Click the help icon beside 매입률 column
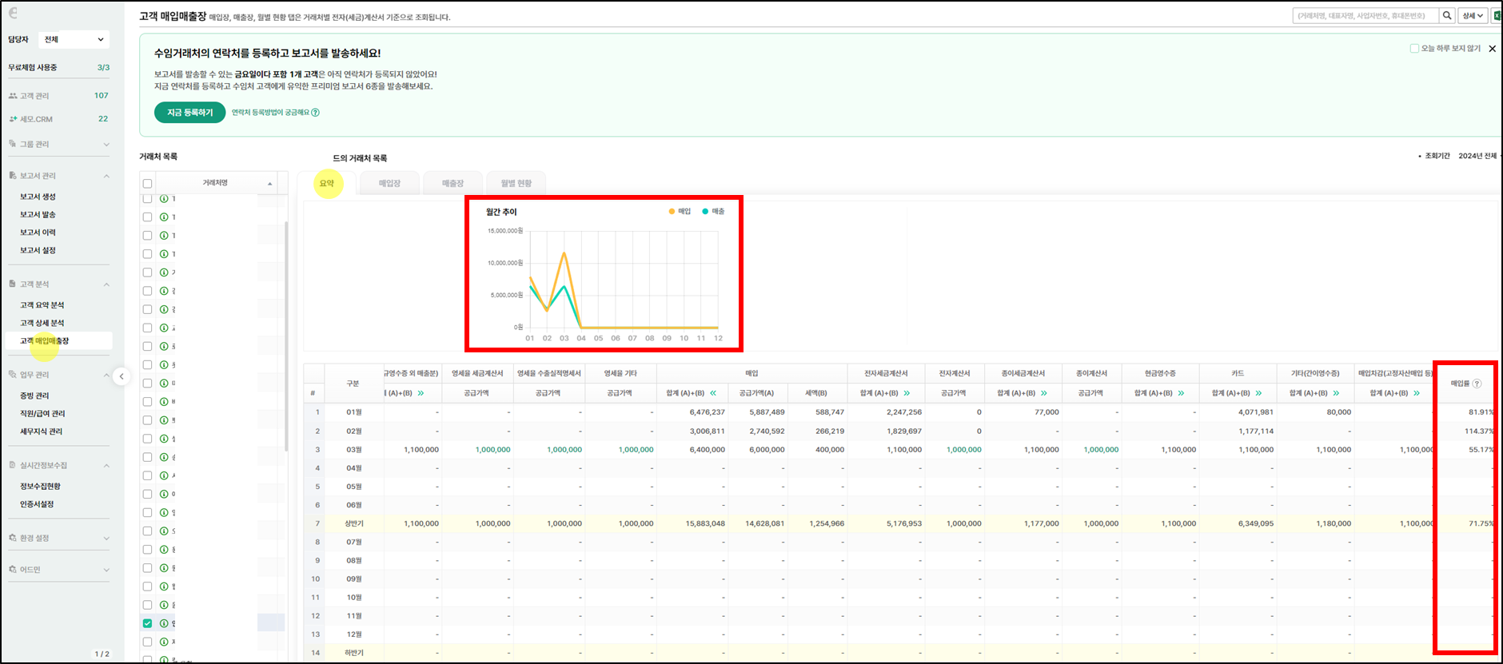The width and height of the screenshot is (1503, 664). pos(1477,384)
